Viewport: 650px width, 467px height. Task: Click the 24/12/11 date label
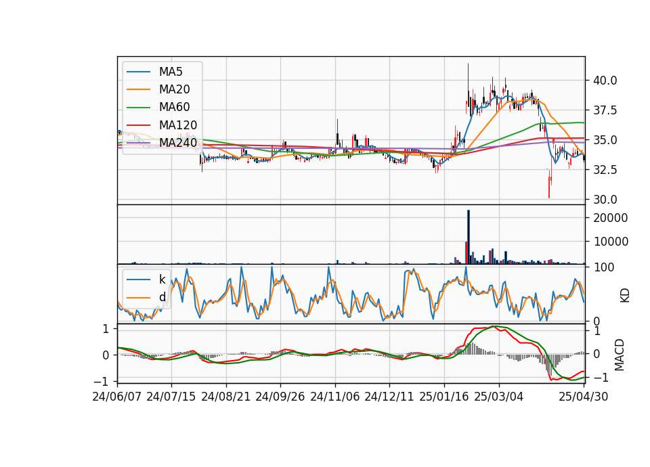389,397
